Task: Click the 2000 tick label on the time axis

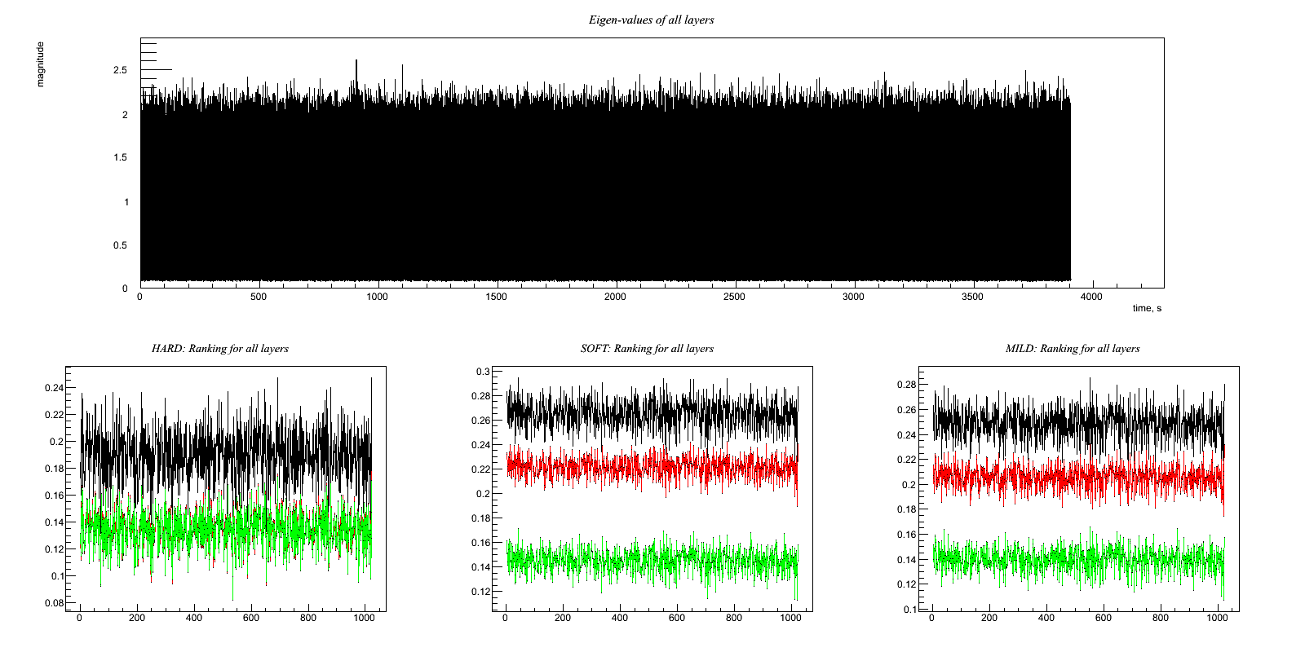Action: click(615, 297)
